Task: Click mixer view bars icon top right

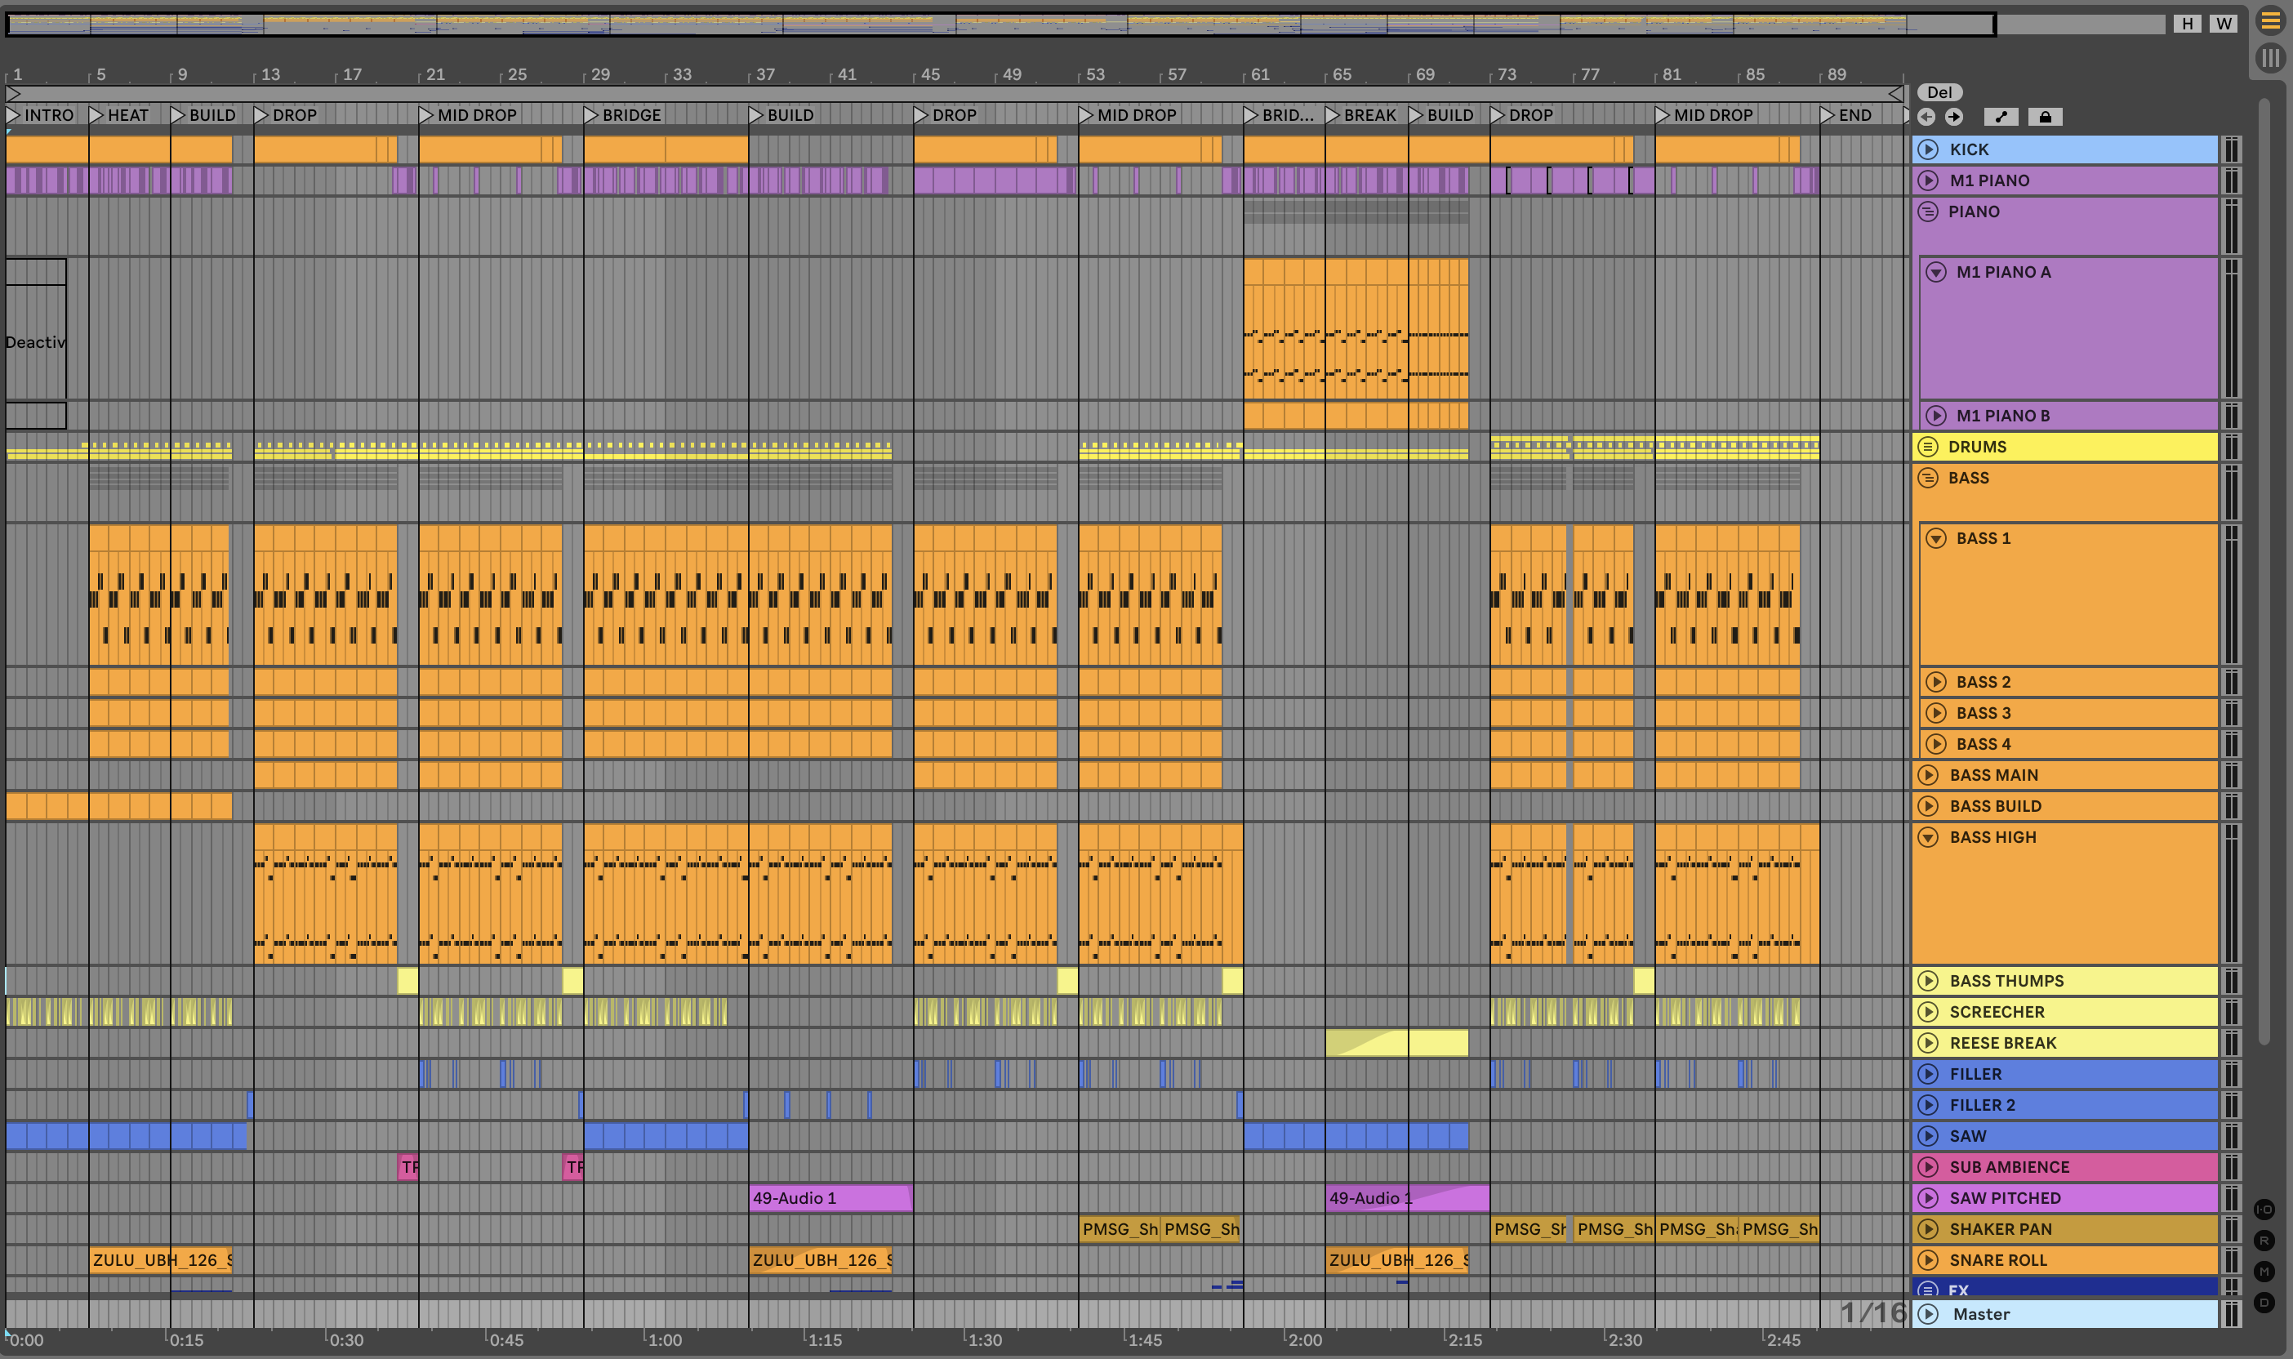Action: [2270, 59]
